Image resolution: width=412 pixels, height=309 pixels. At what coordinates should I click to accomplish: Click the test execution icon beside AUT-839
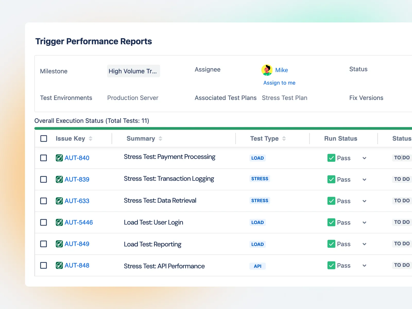coord(59,179)
